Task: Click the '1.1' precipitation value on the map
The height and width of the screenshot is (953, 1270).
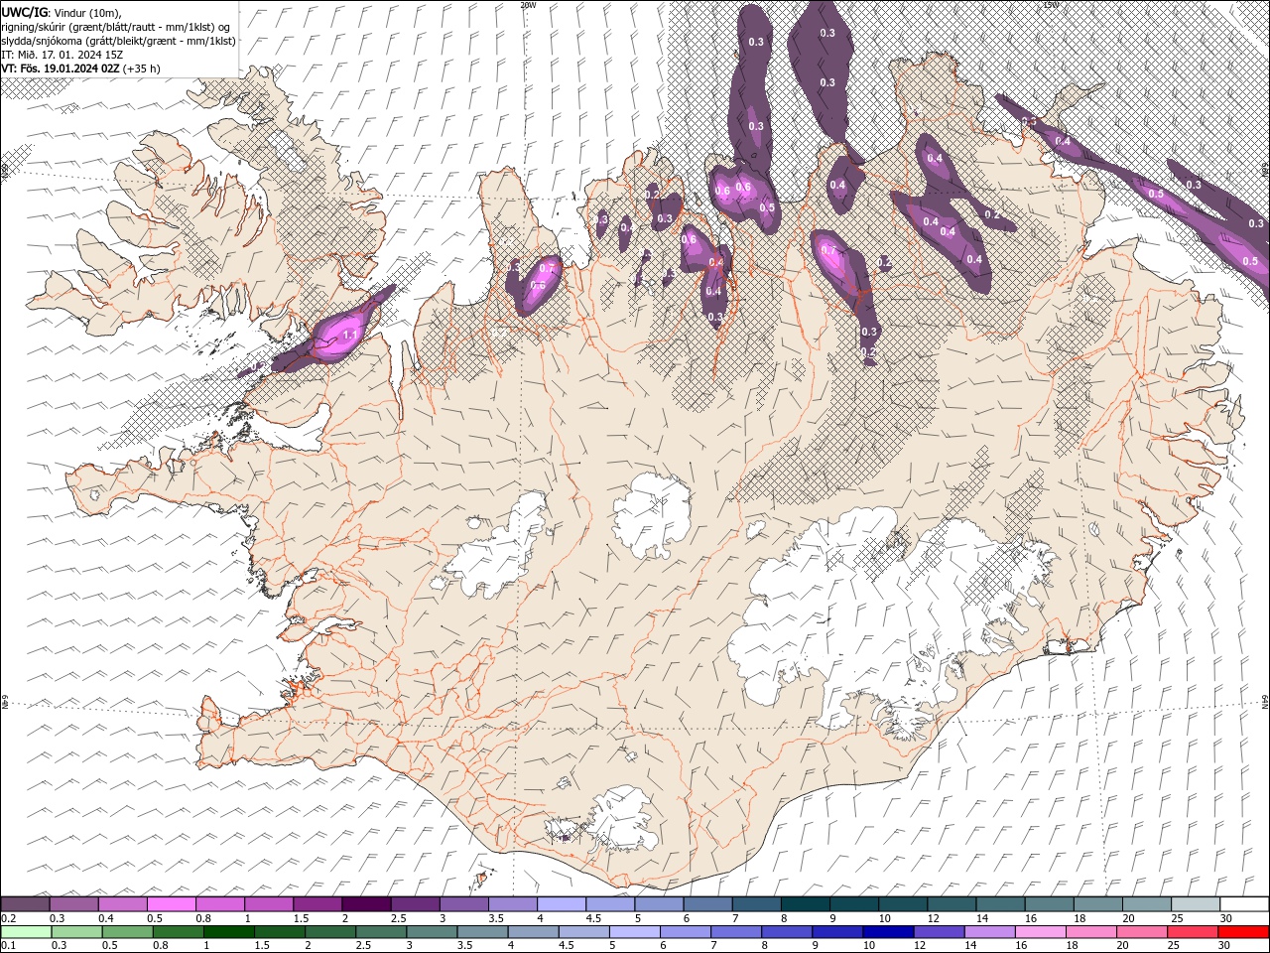Action: click(x=349, y=336)
